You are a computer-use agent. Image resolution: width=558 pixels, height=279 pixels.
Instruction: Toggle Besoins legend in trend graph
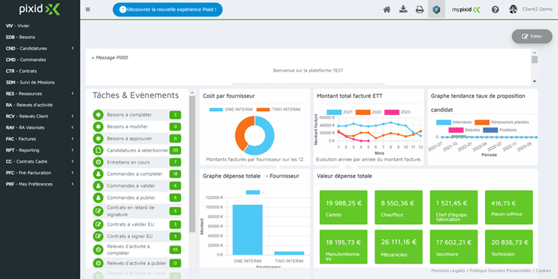tap(464, 130)
